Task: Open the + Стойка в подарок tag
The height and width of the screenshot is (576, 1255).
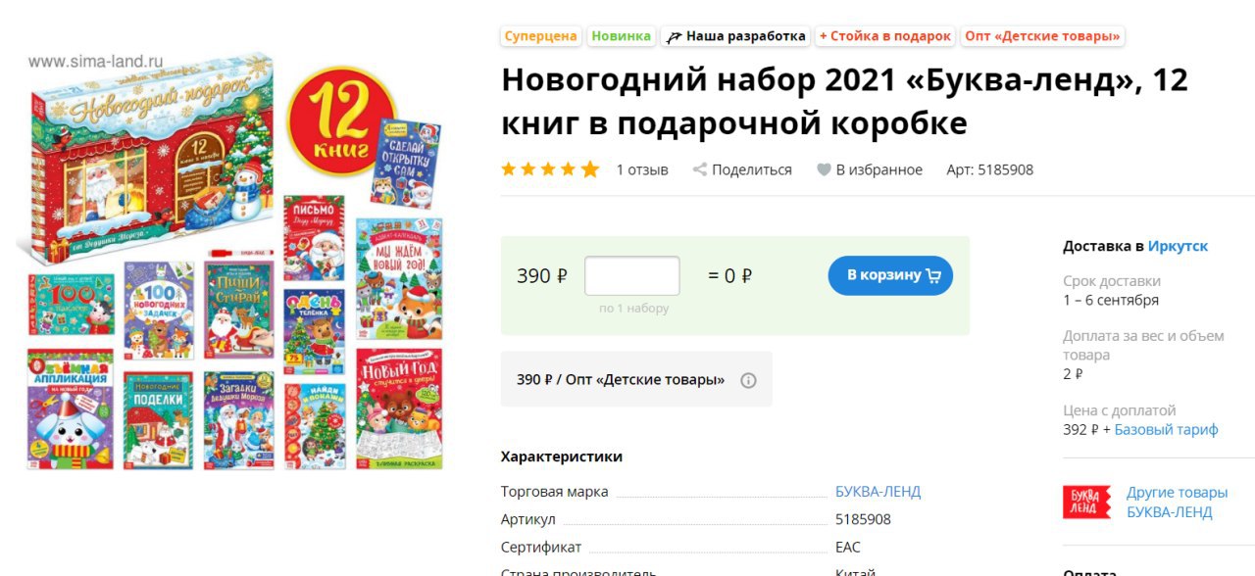Action: click(x=885, y=36)
